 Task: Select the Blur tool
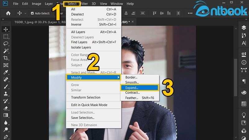click(6, 123)
